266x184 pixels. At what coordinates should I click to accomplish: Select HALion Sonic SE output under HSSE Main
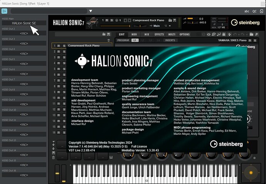(x=24, y=23)
